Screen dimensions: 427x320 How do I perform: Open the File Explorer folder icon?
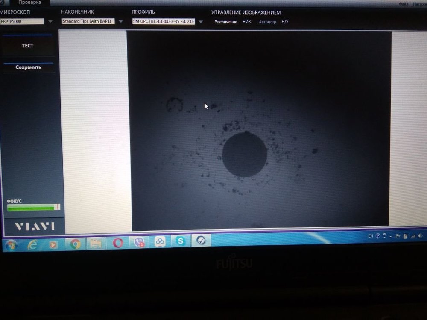(96, 244)
